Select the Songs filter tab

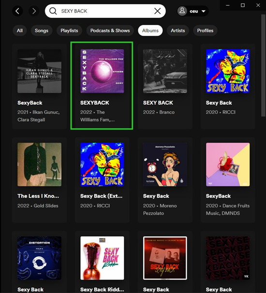point(42,30)
